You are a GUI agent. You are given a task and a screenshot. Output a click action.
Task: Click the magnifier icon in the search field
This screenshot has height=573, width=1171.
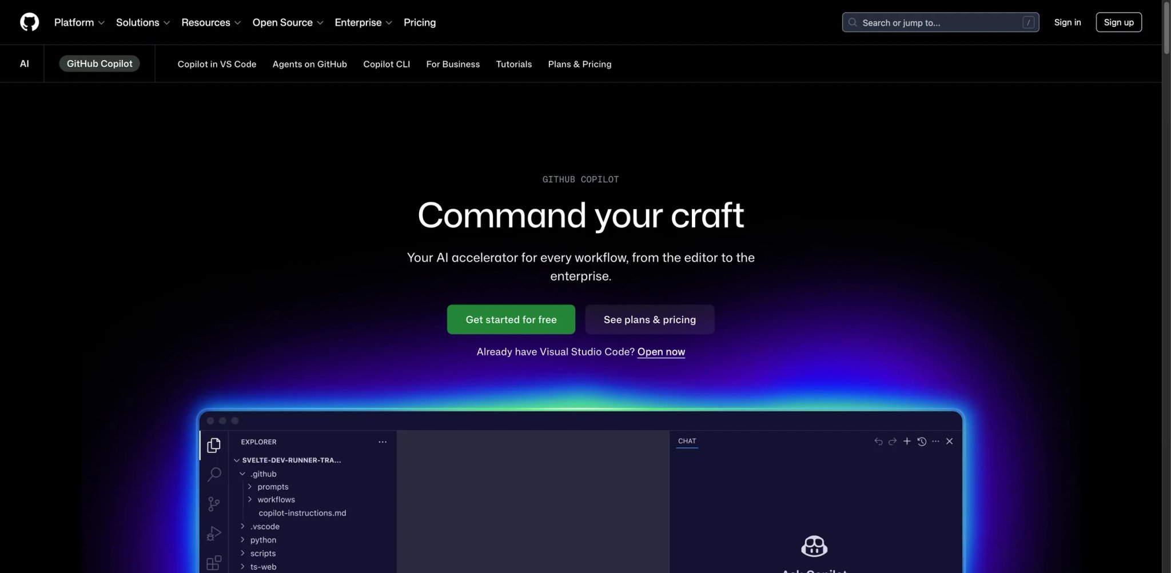pos(853,22)
